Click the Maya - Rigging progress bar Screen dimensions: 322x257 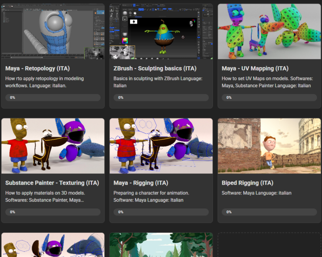point(161,212)
